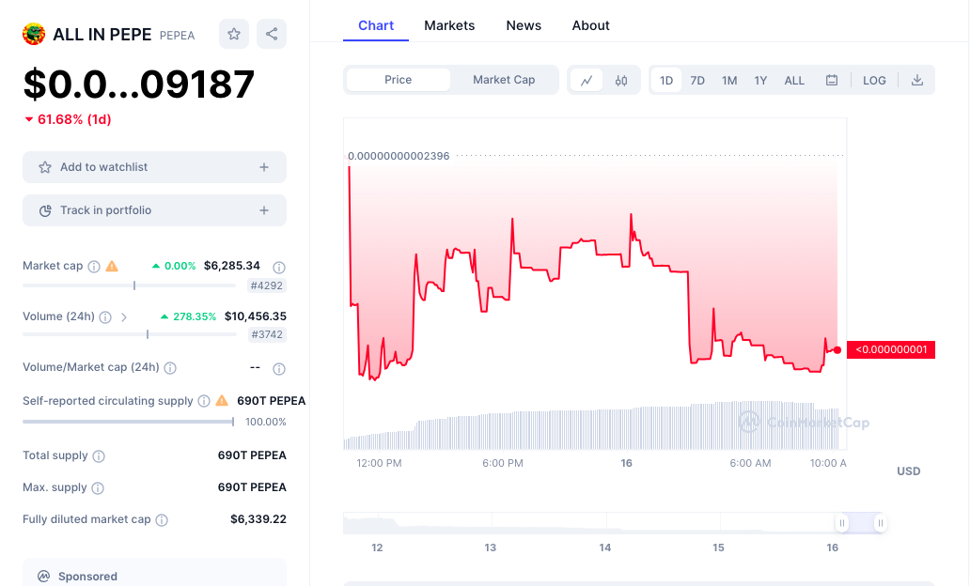The width and height of the screenshot is (970, 586).
Task: Click the info icon beside Max. supply
Action: (x=98, y=488)
